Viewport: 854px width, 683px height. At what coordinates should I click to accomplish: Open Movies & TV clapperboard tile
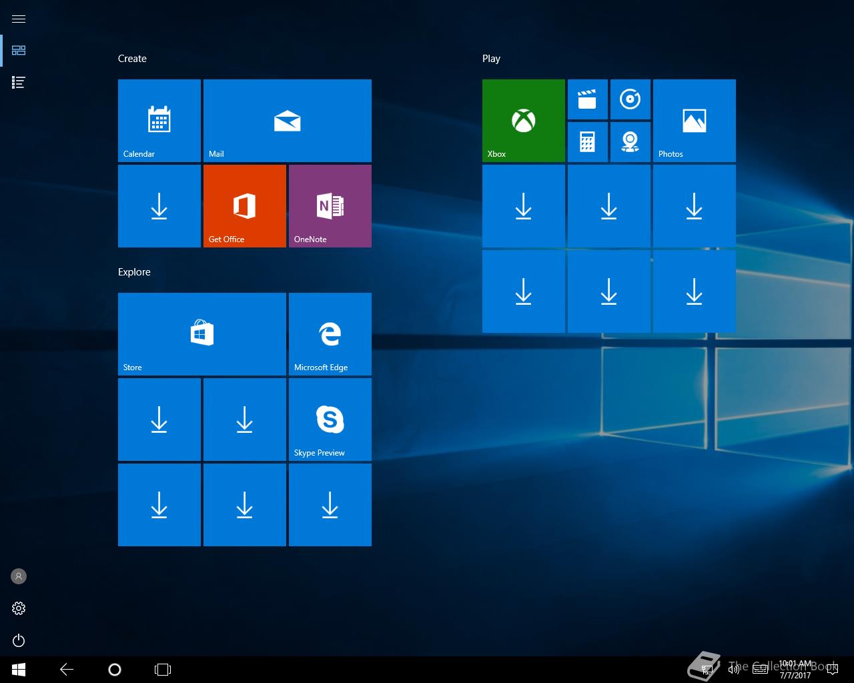coord(588,99)
